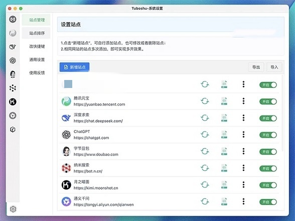Image resolution: width=295 pixels, height=221 pixels.
Task: Open the Kimi sidebar icon
Action: 13,102
